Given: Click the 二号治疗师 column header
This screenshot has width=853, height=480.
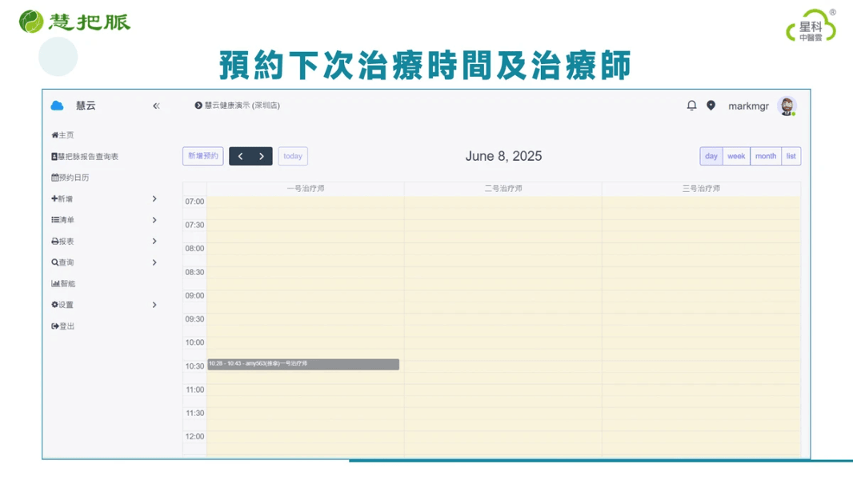Looking at the screenshot, I should 503,189.
